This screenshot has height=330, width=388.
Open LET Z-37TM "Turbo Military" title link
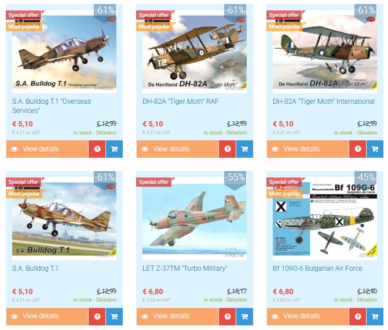click(x=185, y=269)
